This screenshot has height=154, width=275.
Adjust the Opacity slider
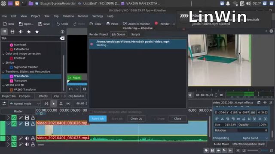252,124
